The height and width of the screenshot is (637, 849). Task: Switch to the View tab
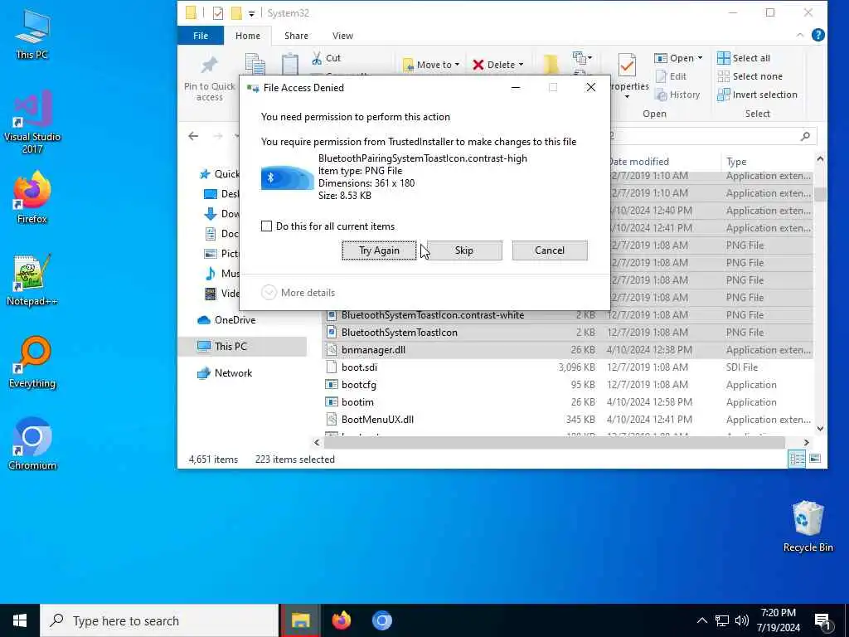coord(342,35)
